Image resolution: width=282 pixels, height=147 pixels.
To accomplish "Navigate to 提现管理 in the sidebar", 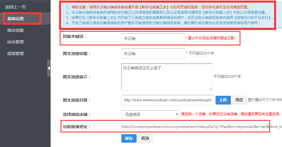I will (16, 54).
